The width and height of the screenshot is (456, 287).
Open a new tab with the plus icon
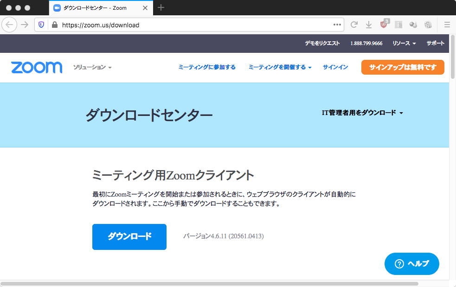[161, 7]
